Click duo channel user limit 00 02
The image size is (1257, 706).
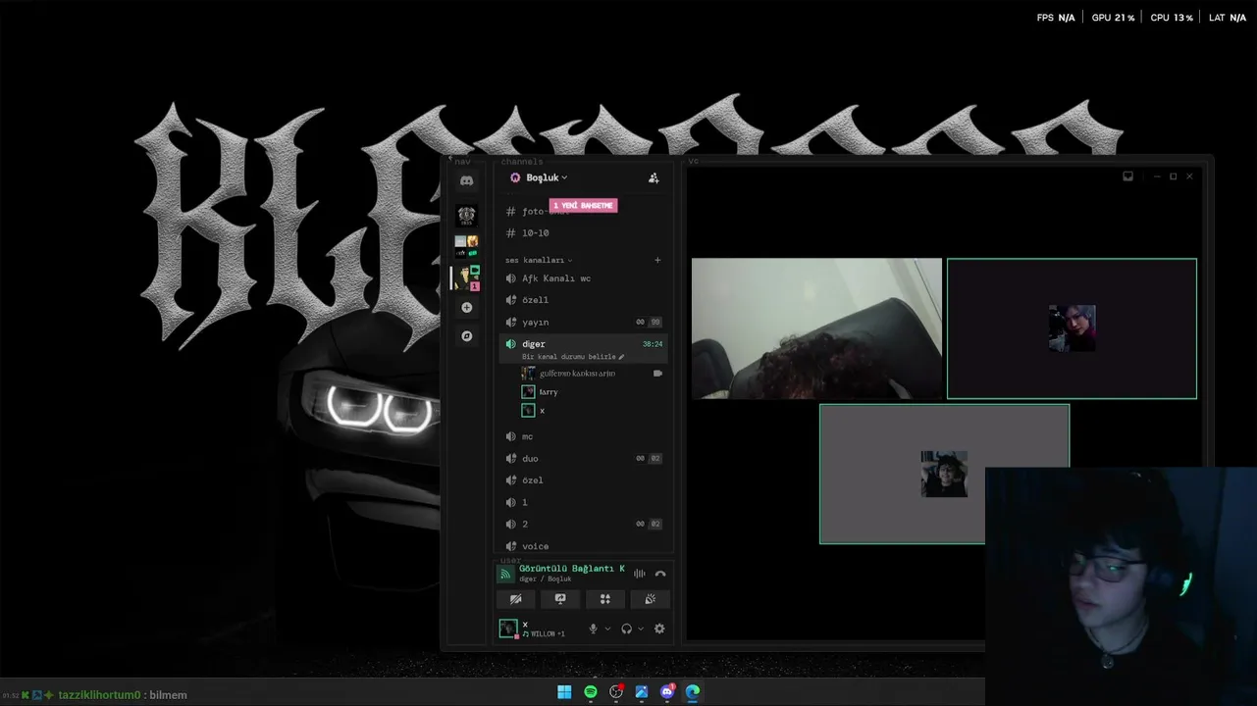point(649,459)
